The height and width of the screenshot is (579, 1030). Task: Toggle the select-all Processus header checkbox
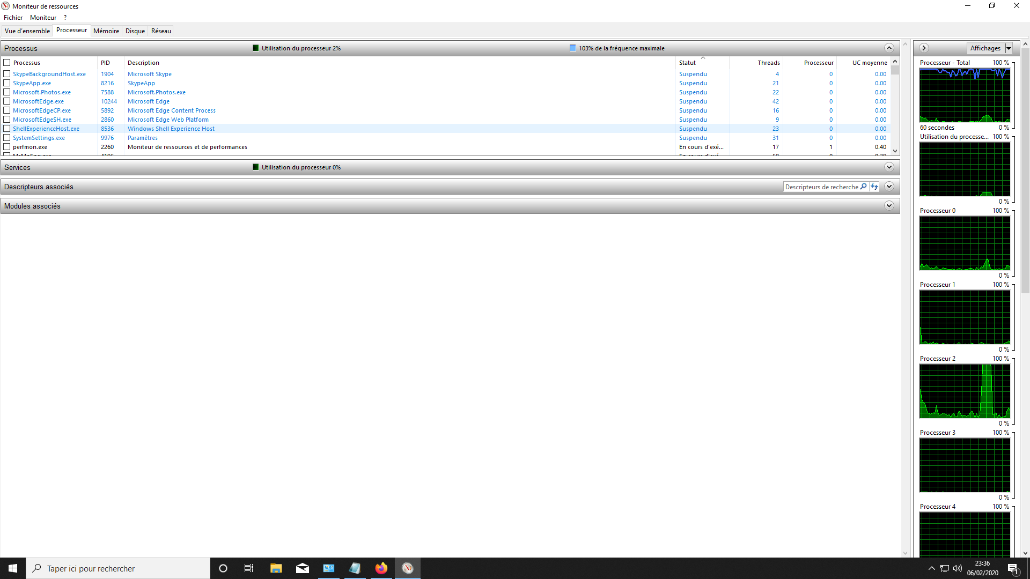click(x=7, y=63)
